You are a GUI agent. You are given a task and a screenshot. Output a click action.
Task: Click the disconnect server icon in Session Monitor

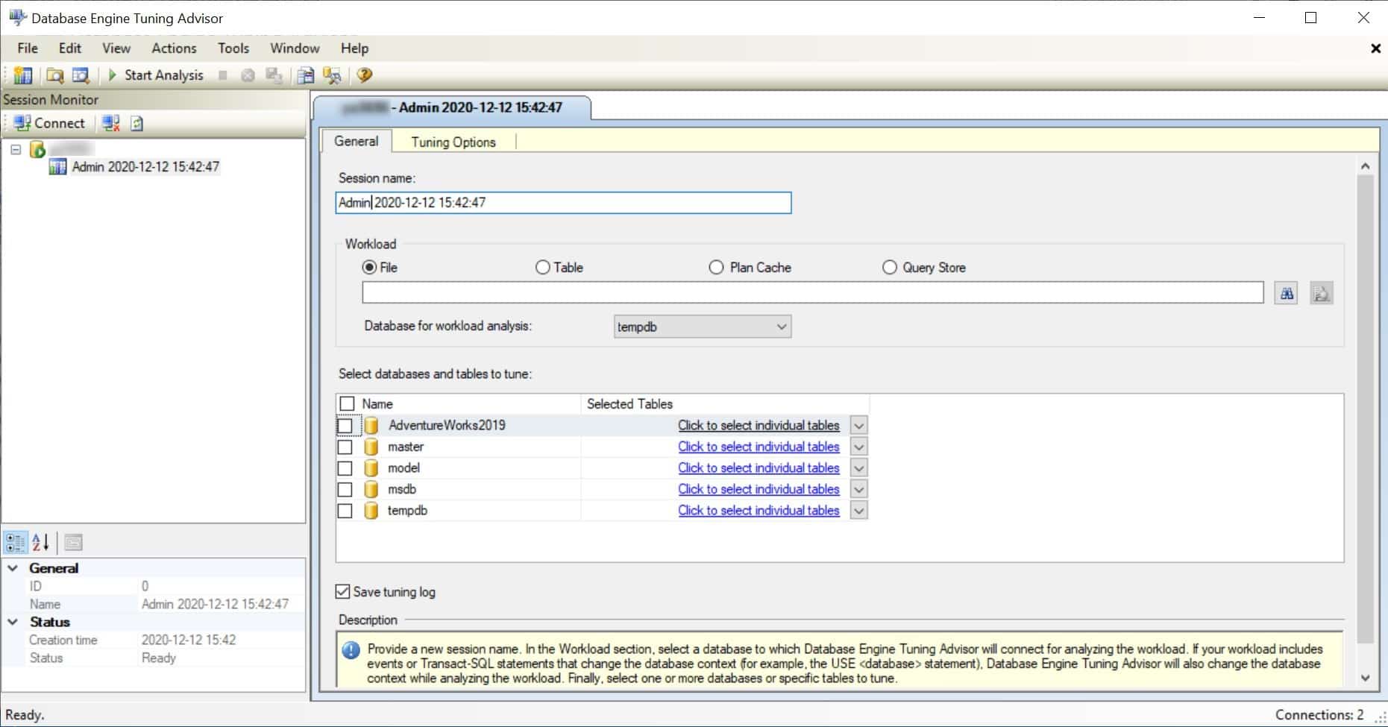coord(111,123)
